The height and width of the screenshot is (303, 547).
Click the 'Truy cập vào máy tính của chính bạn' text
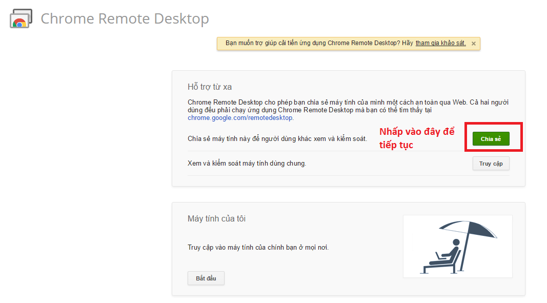coord(258,247)
